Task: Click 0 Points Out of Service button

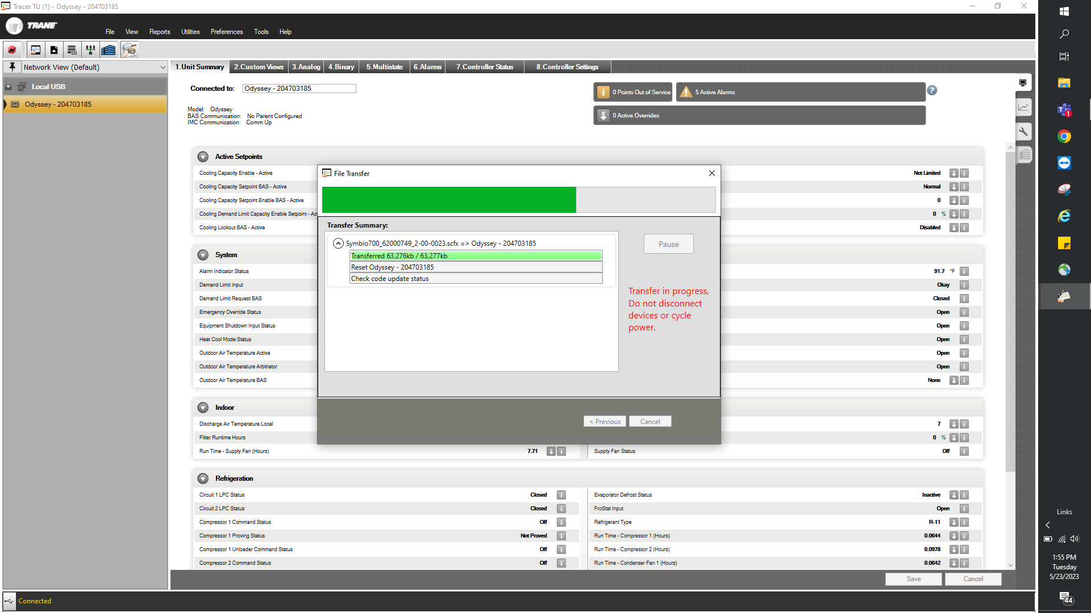Action: (x=632, y=92)
